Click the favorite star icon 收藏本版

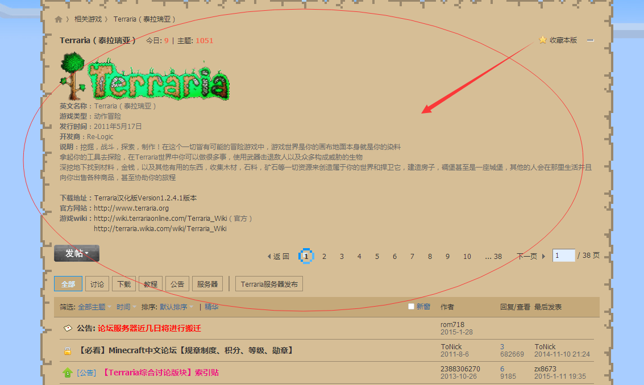[x=543, y=40]
